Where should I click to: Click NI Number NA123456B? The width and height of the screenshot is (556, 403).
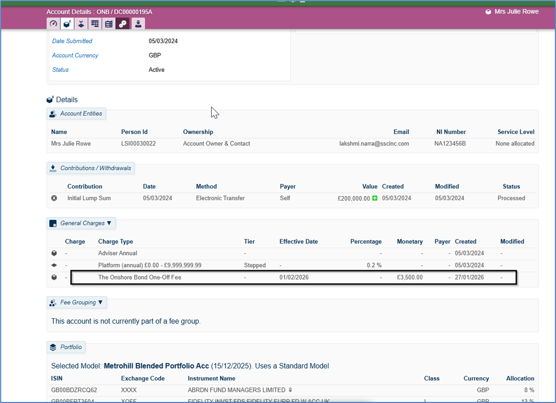450,143
